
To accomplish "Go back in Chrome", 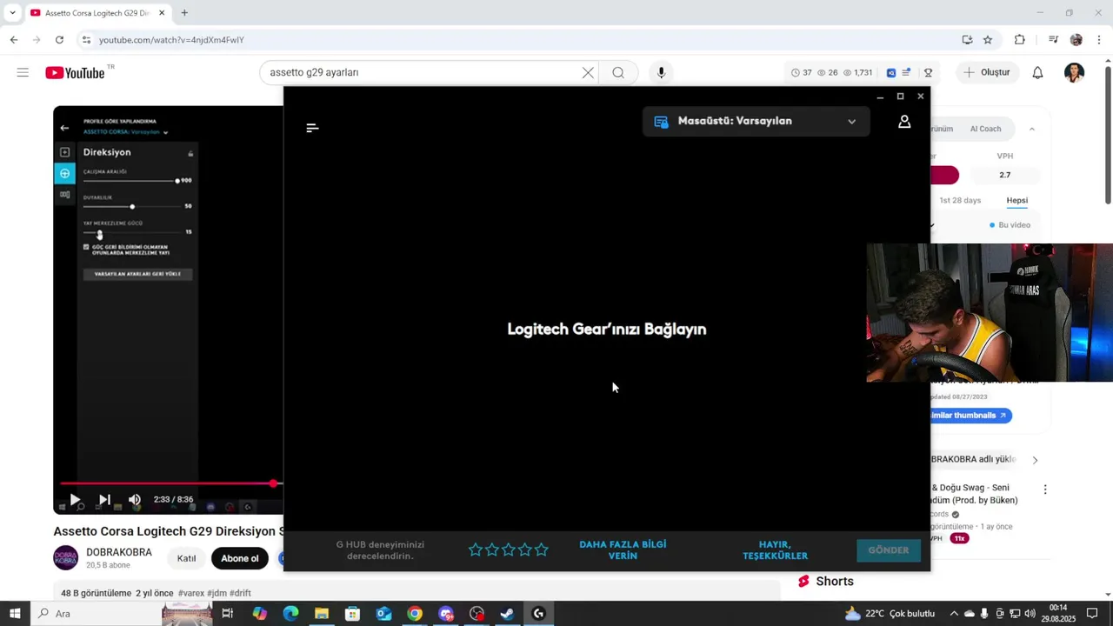I will click(x=14, y=40).
